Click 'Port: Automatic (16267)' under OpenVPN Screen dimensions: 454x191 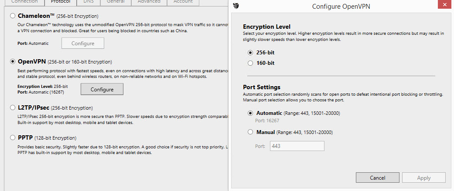pyautogui.click(x=41, y=92)
